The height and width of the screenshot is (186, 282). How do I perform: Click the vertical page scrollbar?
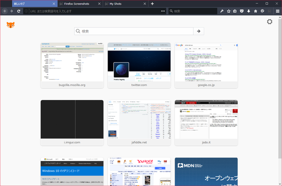(280, 89)
